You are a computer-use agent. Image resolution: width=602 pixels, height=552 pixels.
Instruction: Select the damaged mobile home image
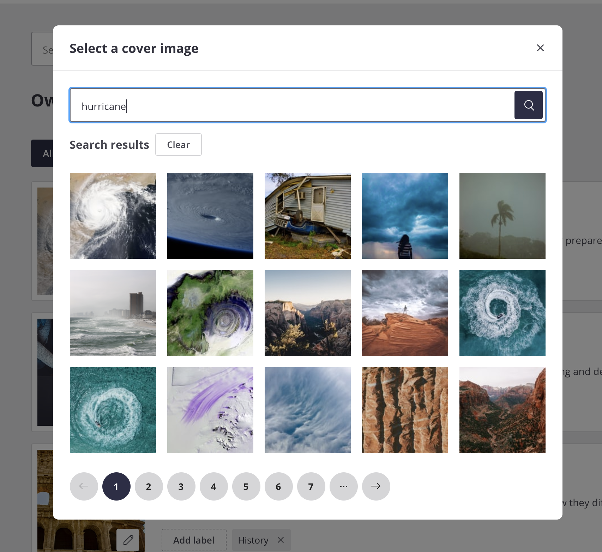tap(308, 216)
